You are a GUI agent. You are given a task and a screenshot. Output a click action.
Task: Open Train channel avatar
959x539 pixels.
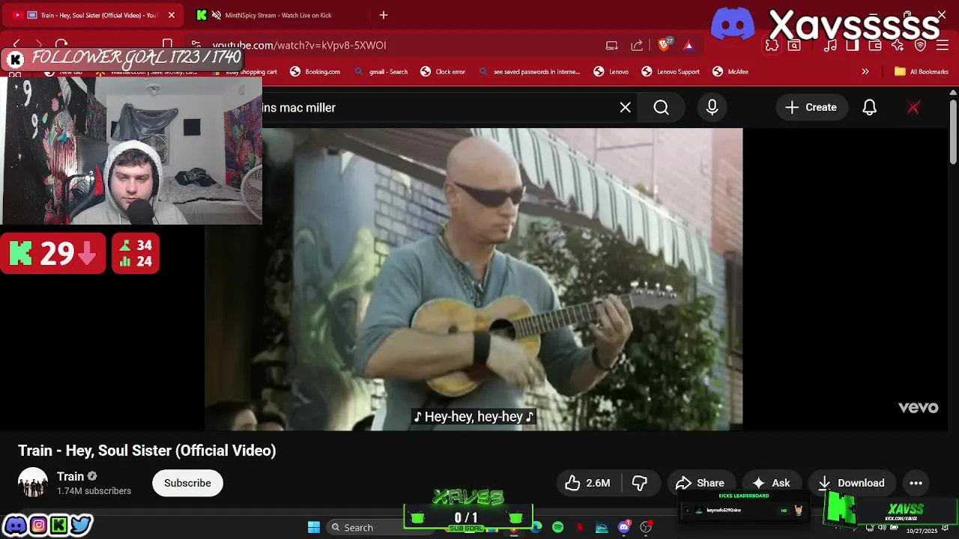pos(33,483)
